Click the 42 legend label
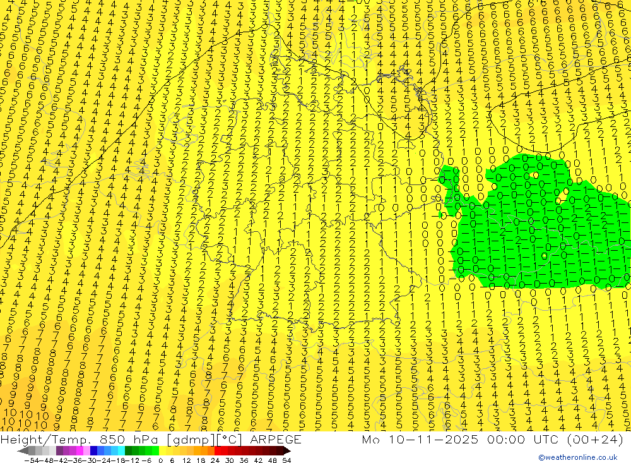Screen dimensions: 631x463 pyautogui.click(x=258, y=460)
